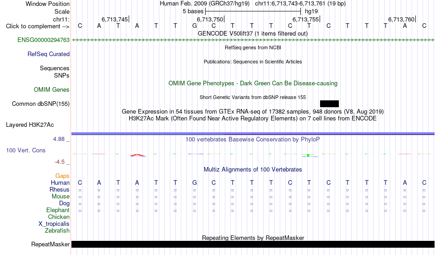Click the 6,713,745 ruler position
The height and width of the screenshot is (255, 435).
115,19
